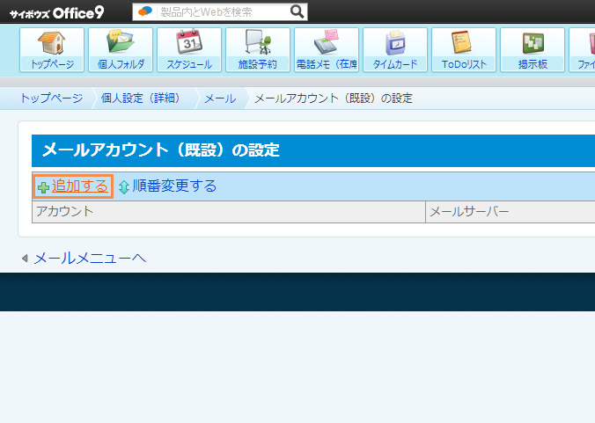
Task: Navigate to メール in the breadcrumb
Action: [x=220, y=98]
